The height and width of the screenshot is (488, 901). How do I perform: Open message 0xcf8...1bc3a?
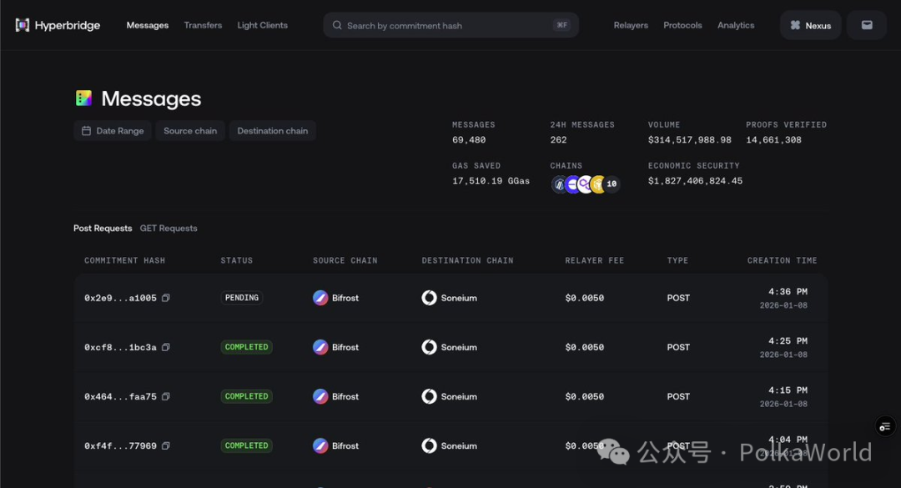[x=121, y=347]
